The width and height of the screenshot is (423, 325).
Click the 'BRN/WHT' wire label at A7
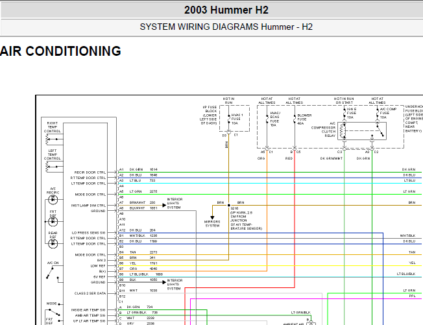pyautogui.click(x=138, y=202)
